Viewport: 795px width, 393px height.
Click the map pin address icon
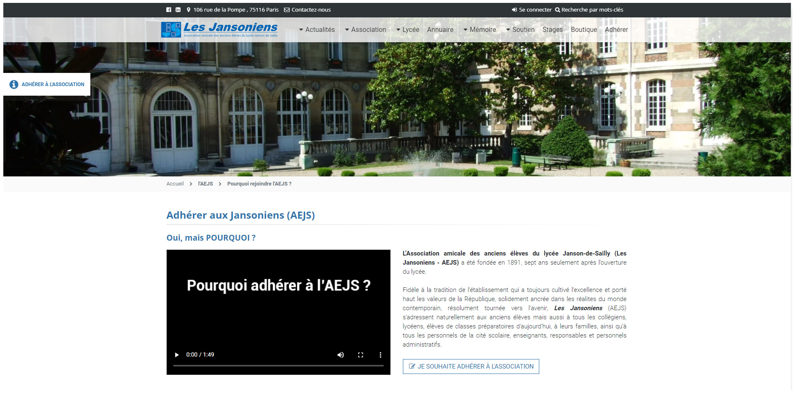pos(189,10)
